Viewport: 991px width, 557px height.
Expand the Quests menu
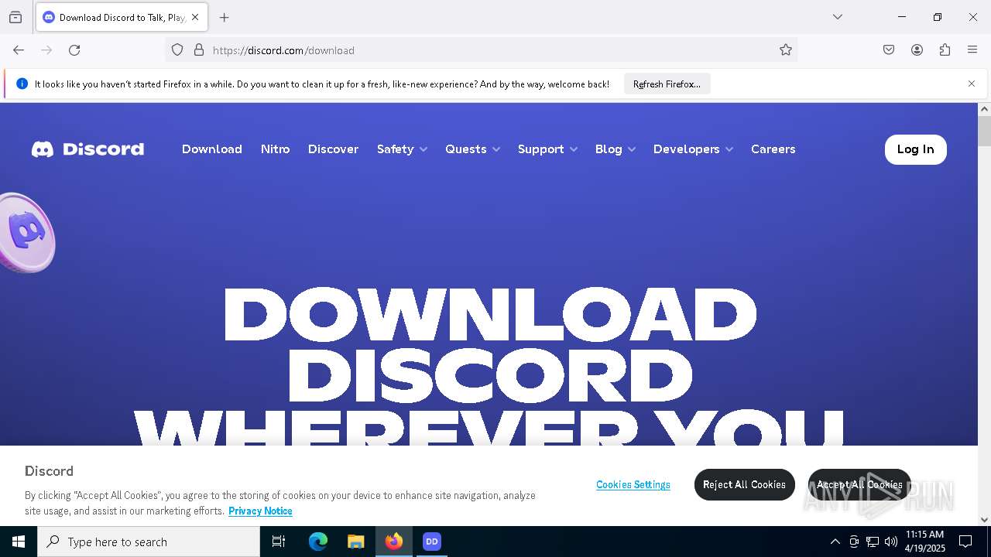pyautogui.click(x=472, y=149)
